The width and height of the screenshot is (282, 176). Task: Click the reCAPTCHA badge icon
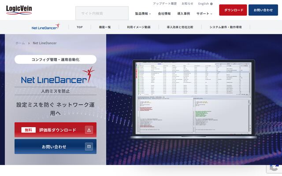pyautogui.click(x=274, y=168)
